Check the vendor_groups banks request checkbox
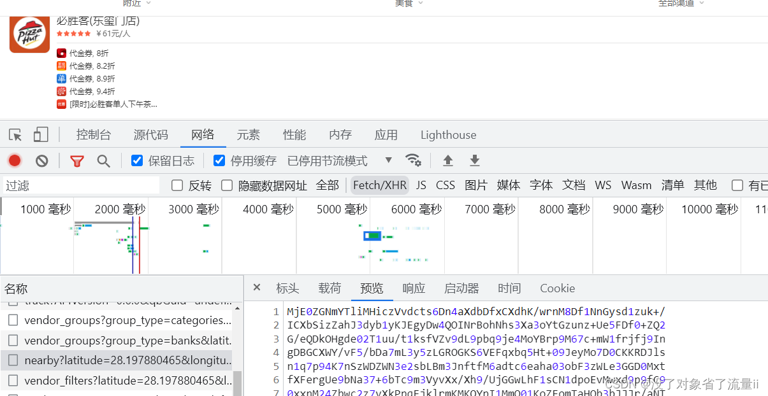This screenshot has height=396, width=768. (13, 341)
